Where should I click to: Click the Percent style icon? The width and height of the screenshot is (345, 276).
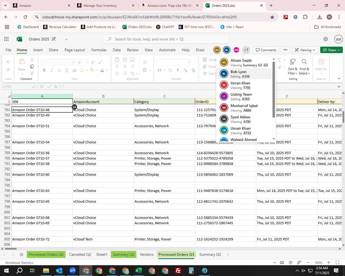[x=170, y=70]
